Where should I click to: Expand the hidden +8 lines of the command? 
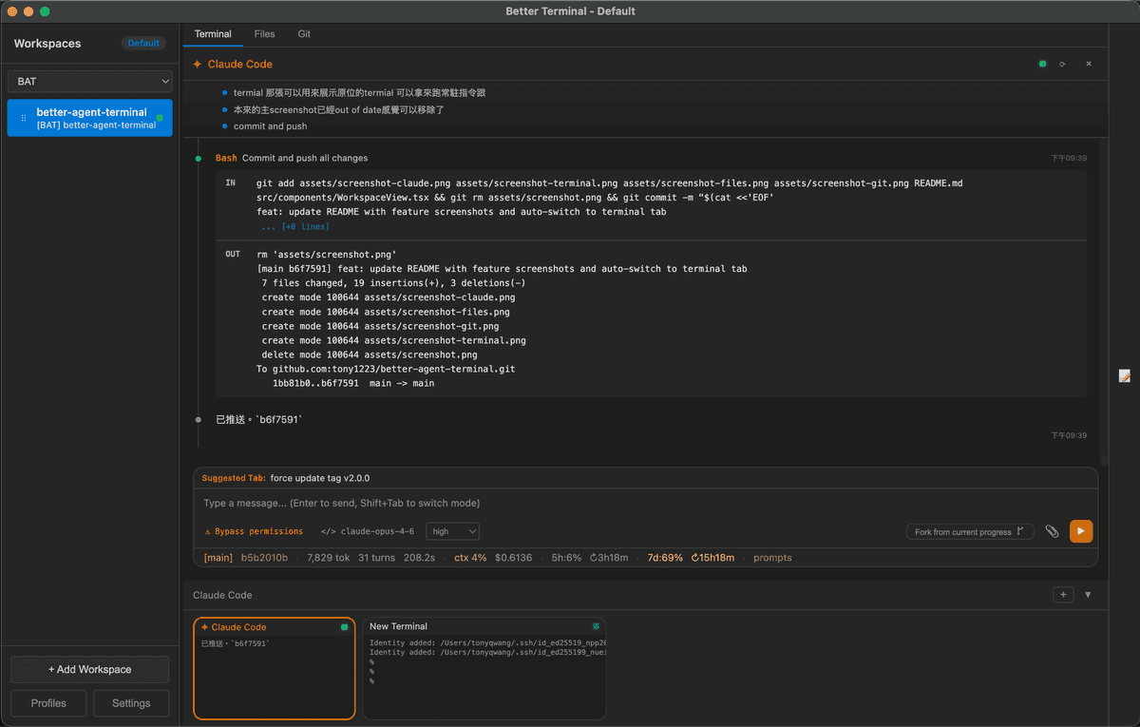pyautogui.click(x=296, y=227)
